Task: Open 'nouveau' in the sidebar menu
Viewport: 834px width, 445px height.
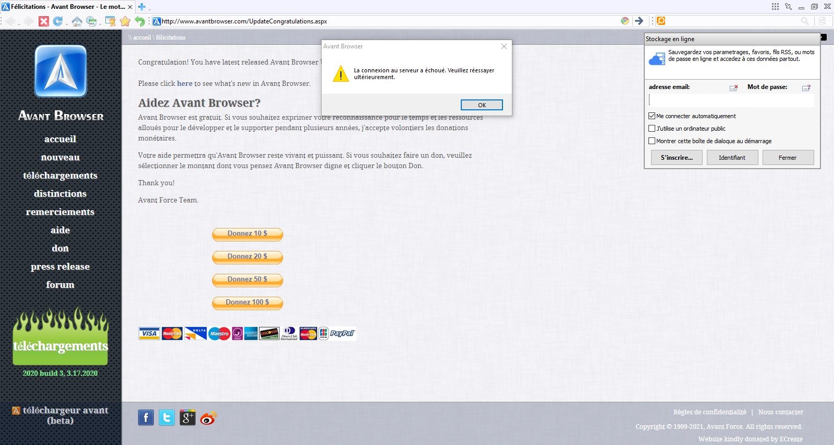Action: point(60,157)
